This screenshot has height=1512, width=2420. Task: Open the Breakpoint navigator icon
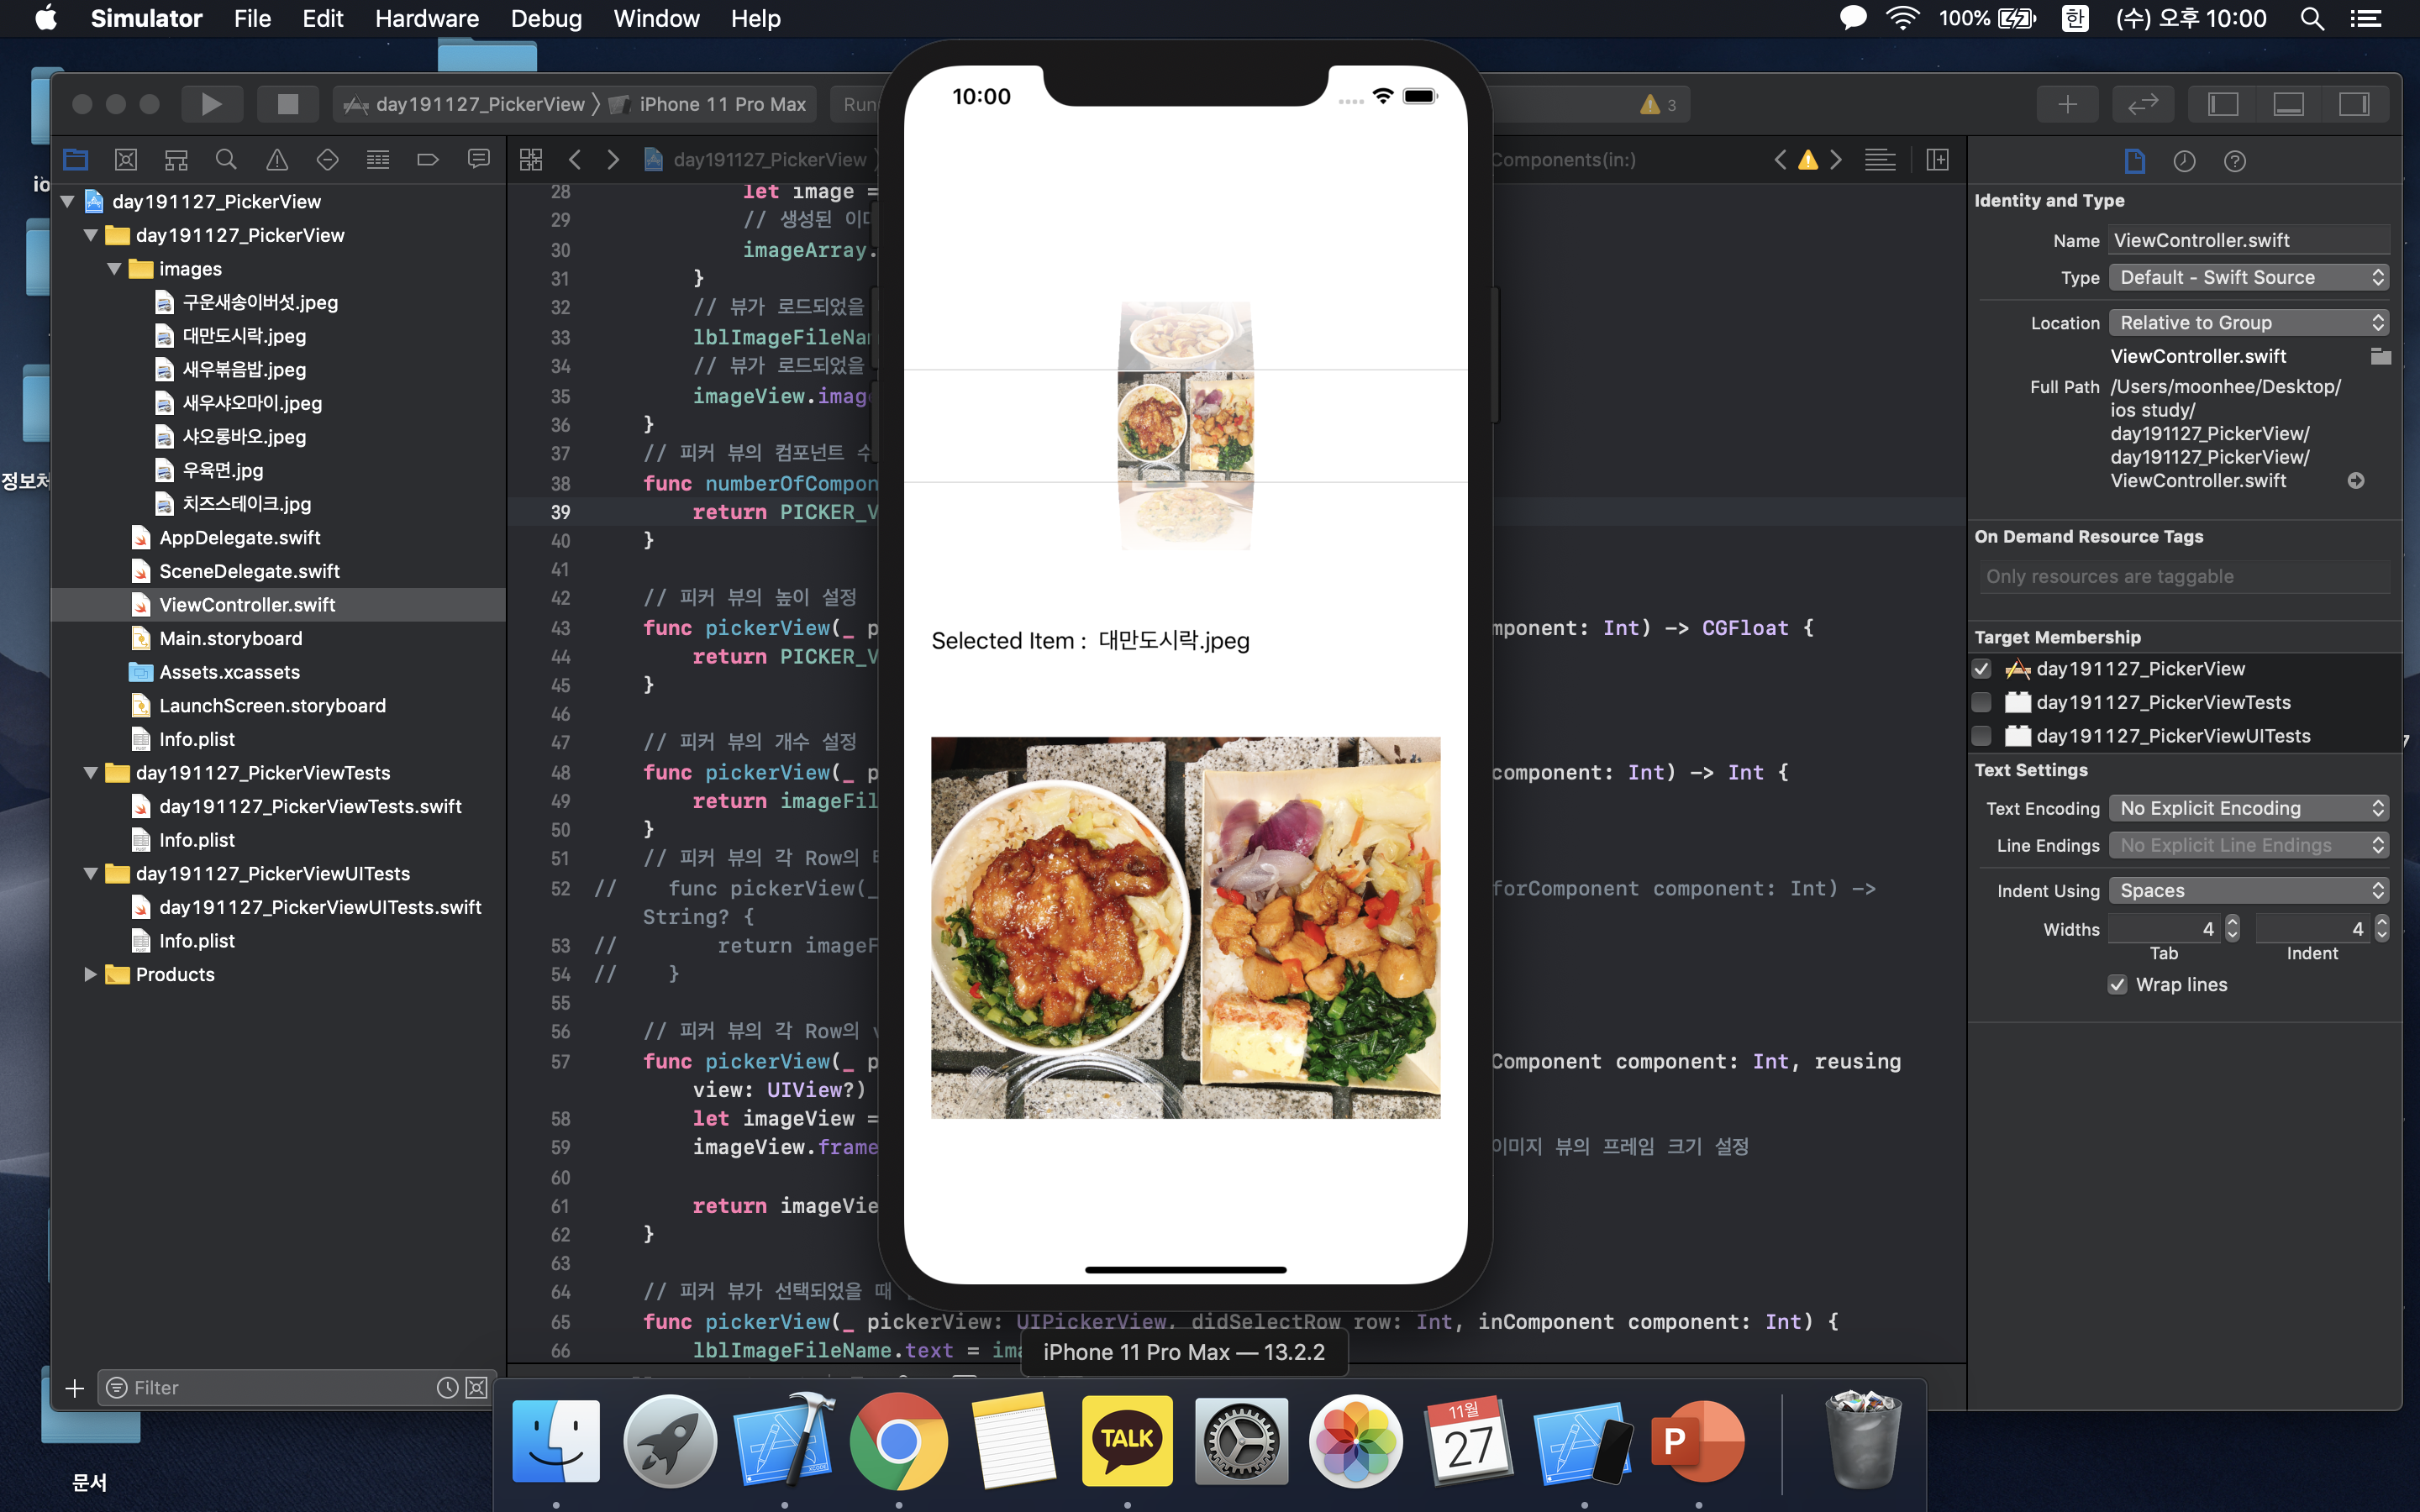click(428, 160)
